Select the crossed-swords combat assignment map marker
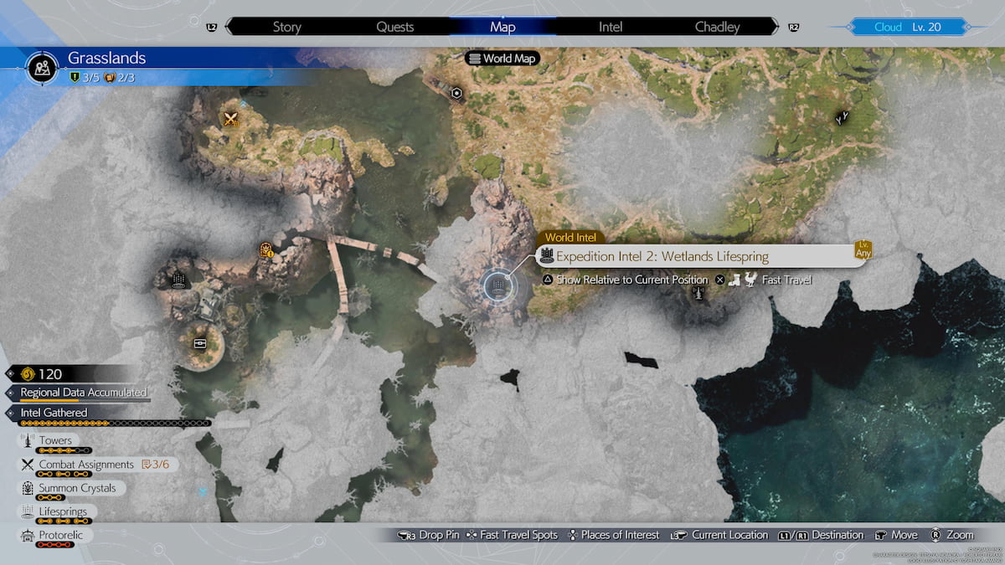 tap(231, 119)
